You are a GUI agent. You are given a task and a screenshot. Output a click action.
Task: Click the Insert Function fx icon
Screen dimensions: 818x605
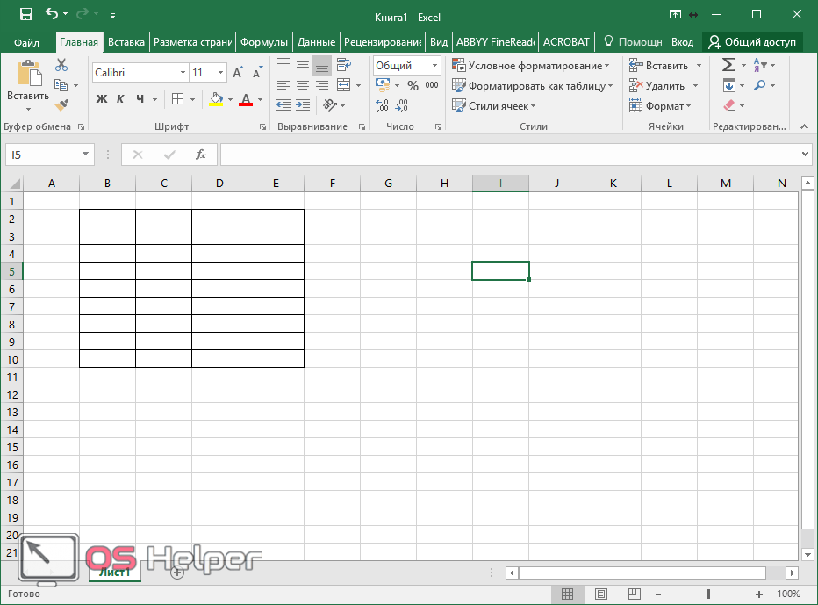[201, 155]
